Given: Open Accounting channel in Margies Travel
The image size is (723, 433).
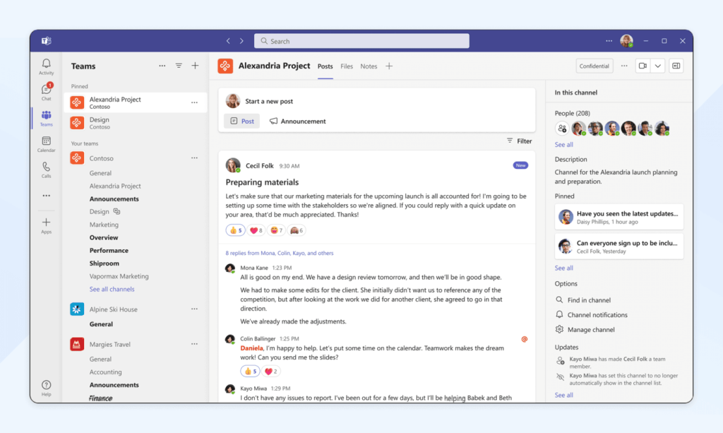Looking at the screenshot, I should point(106,372).
